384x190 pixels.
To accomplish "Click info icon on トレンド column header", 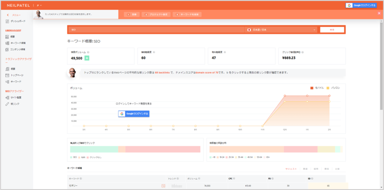I will (178, 178).
